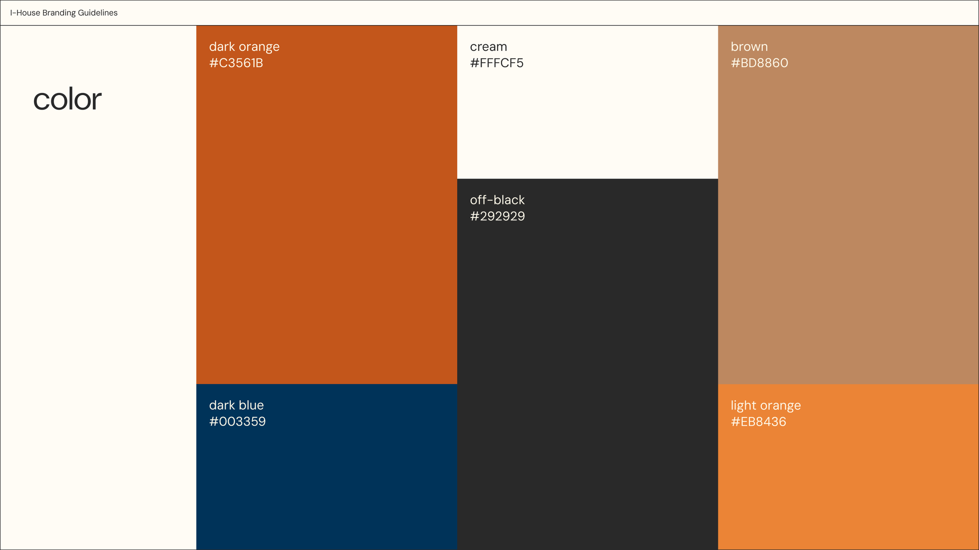Click the #EB8436 hex code
This screenshot has width=979, height=550.
[x=758, y=422]
